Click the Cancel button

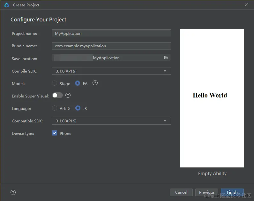click(181, 192)
